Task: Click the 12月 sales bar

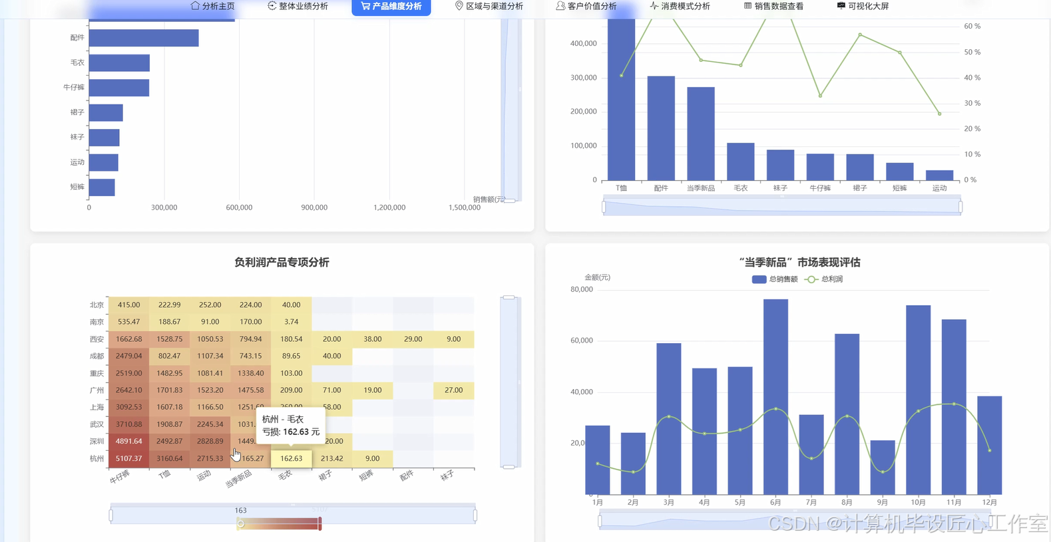Action: click(990, 446)
